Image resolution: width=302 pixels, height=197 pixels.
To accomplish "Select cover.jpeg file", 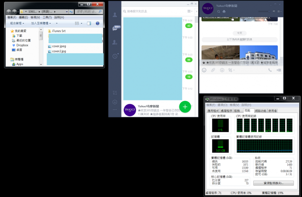I will click(x=57, y=46).
